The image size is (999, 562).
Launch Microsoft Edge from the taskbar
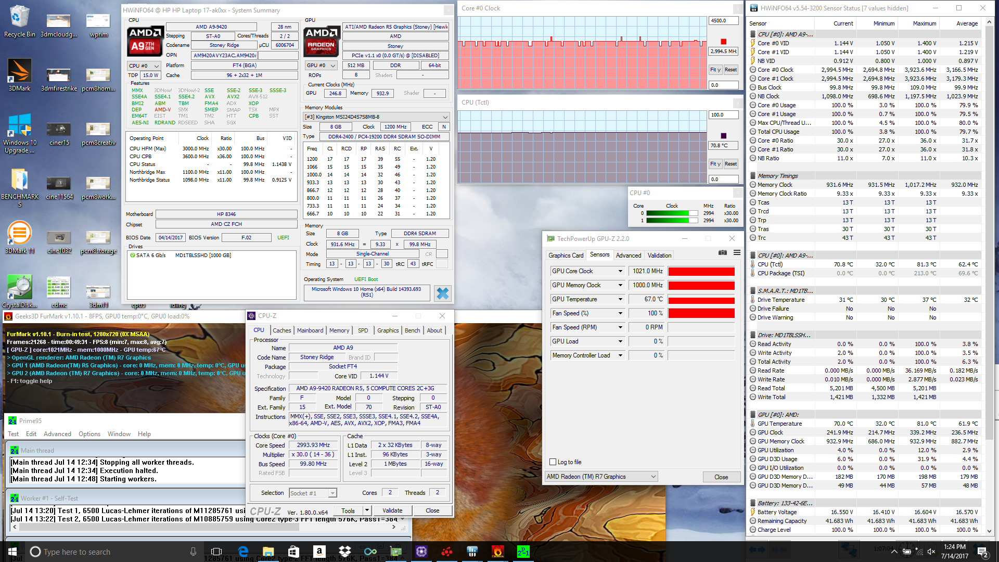243,552
